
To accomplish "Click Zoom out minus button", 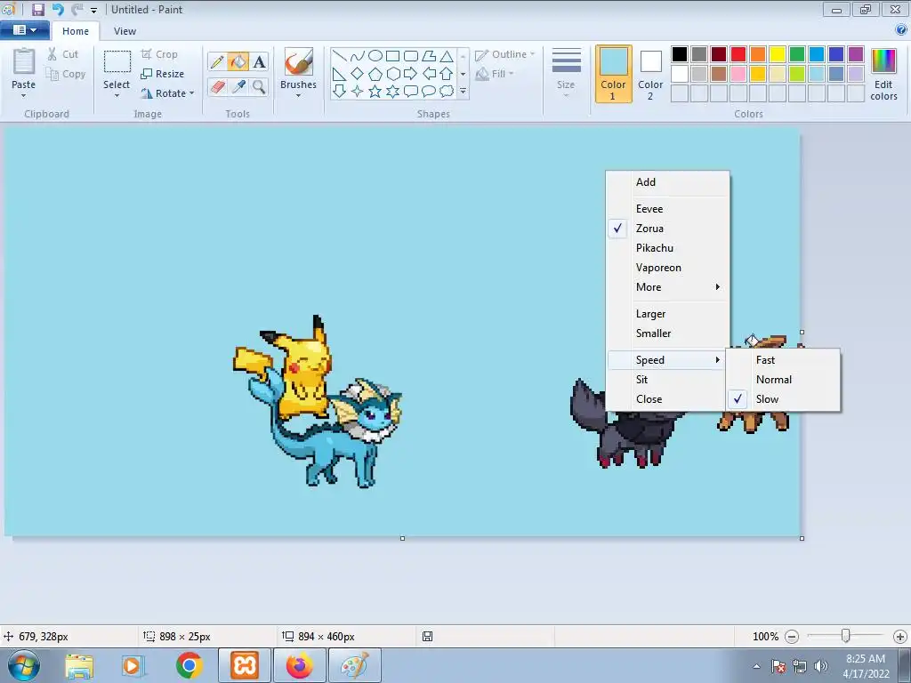I will (791, 637).
